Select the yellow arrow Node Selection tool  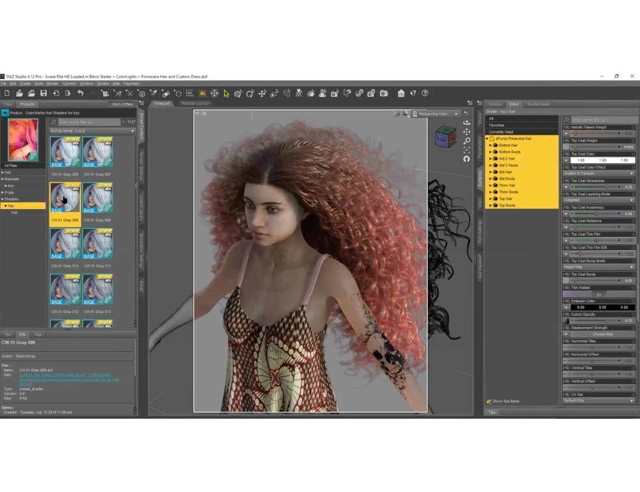(226, 93)
